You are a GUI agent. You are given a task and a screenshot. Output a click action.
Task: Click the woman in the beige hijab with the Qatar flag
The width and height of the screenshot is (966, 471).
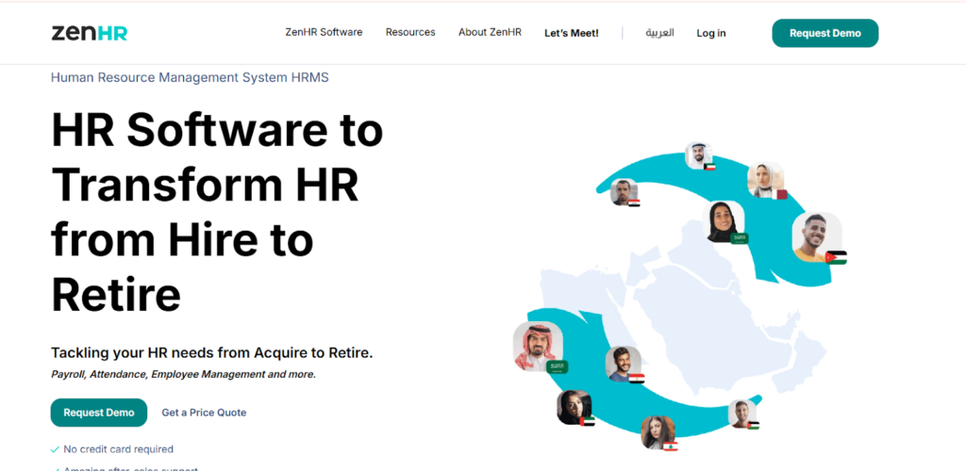(x=764, y=179)
